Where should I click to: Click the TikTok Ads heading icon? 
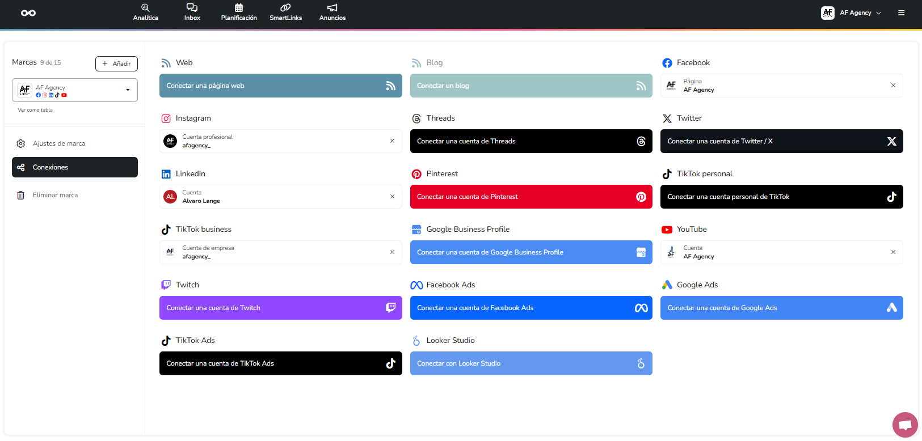(x=166, y=341)
